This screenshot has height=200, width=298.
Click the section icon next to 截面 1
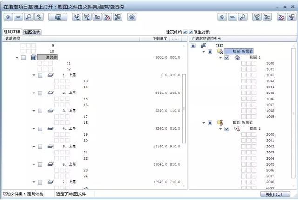(x=237, y=129)
